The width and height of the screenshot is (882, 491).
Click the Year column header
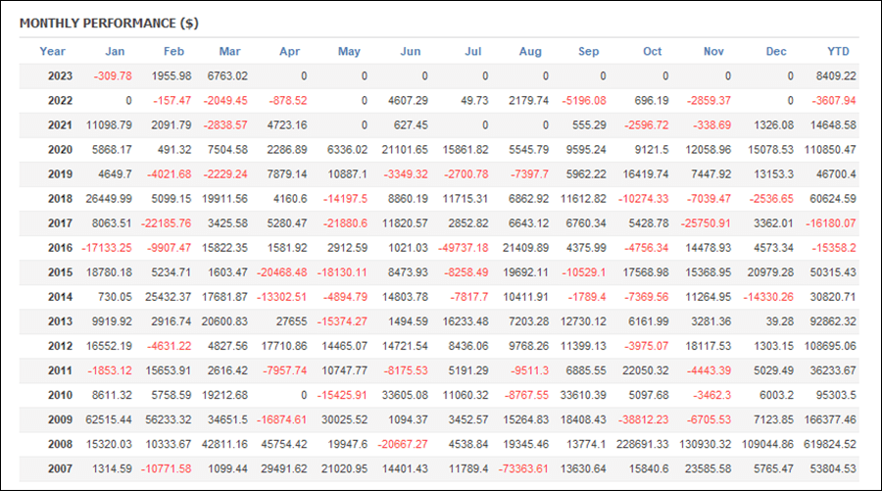point(52,51)
